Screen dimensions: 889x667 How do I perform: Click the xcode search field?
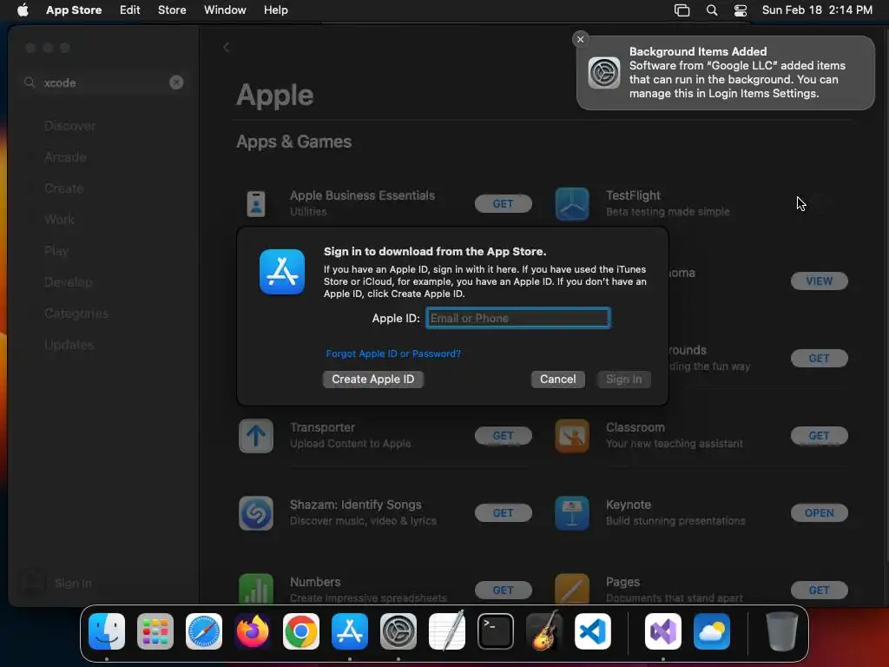point(103,83)
